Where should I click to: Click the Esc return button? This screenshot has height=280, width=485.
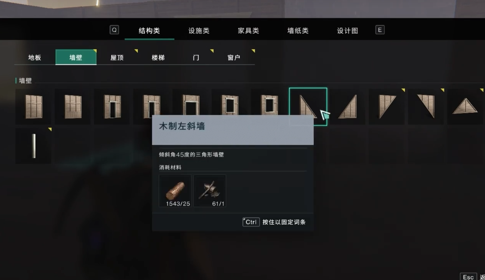tap(468, 277)
